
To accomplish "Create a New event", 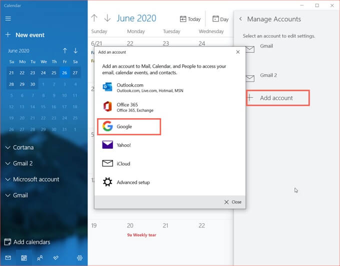I will pyautogui.click(x=25, y=35).
